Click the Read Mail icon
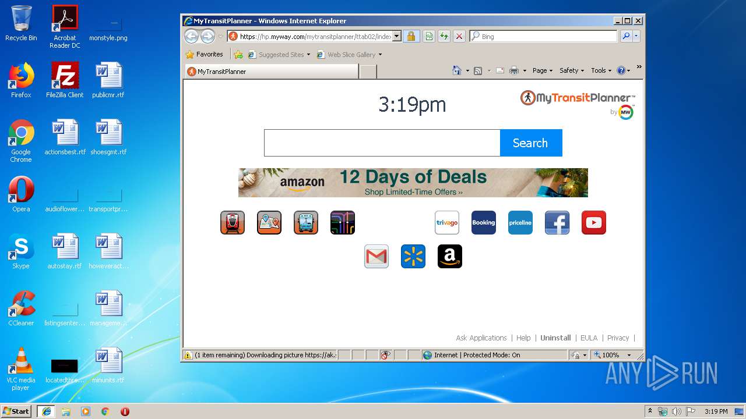 tap(499, 70)
